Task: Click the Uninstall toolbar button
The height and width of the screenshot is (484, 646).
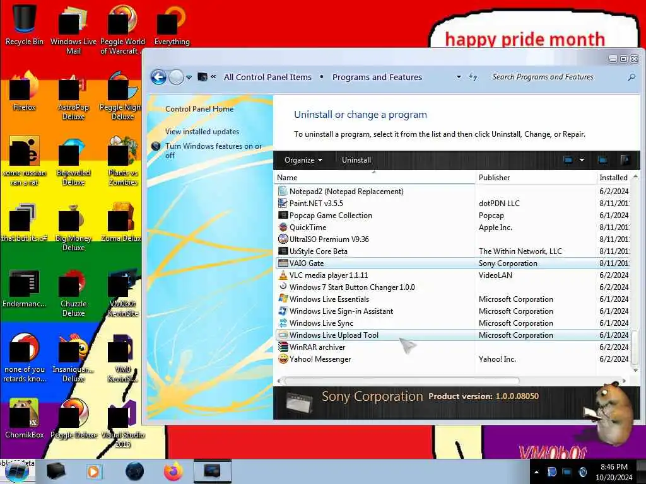Action: coord(356,160)
